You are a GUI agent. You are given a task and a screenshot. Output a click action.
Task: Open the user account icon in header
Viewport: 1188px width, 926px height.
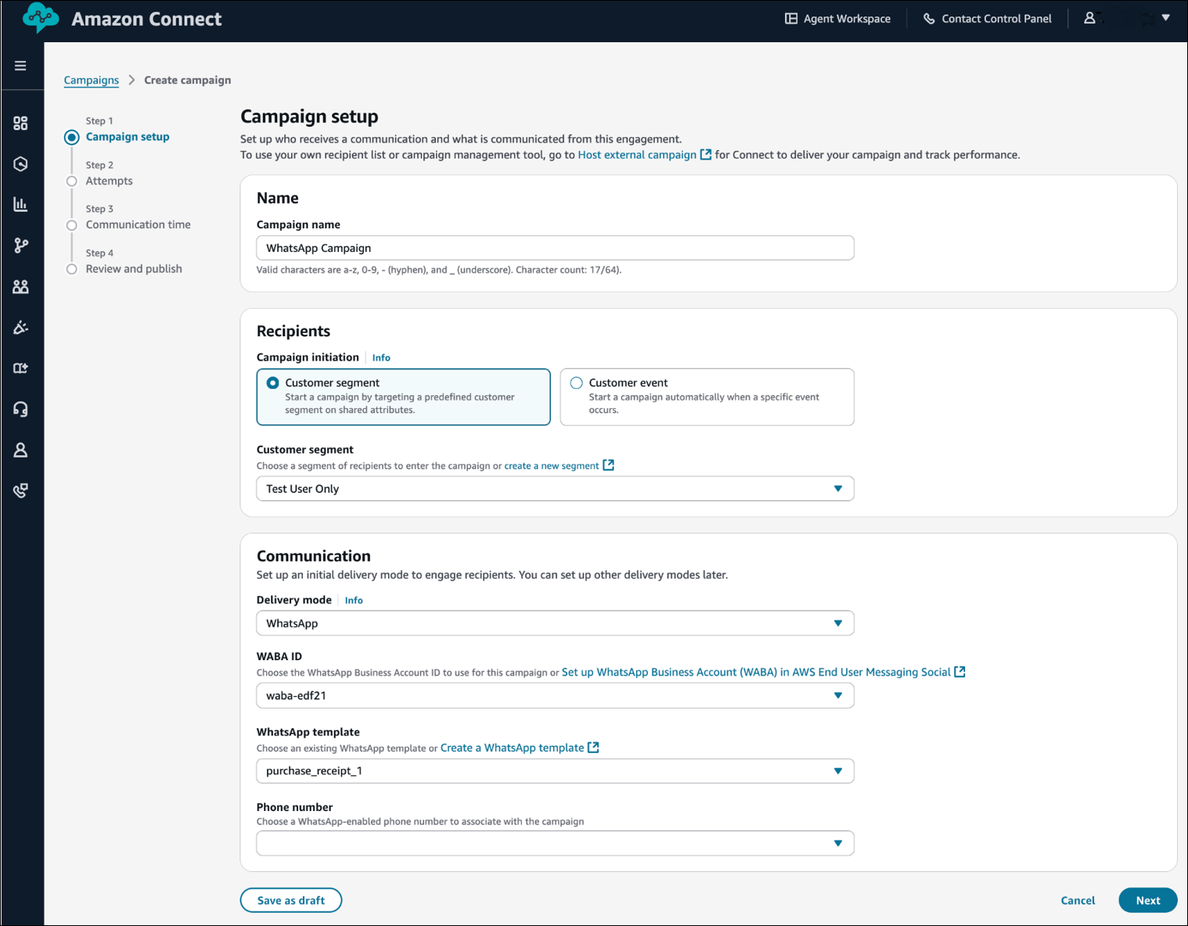[x=1089, y=18]
